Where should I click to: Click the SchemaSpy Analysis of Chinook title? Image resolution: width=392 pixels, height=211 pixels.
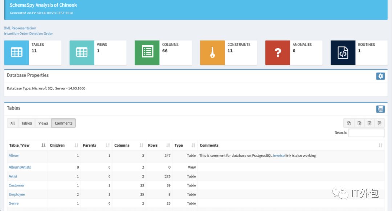(43, 5)
